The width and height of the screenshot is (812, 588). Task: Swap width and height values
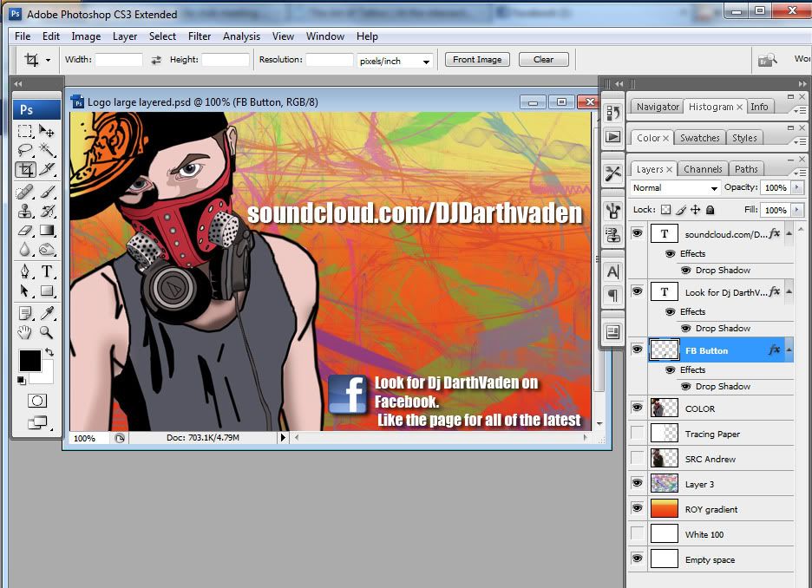[x=156, y=60]
